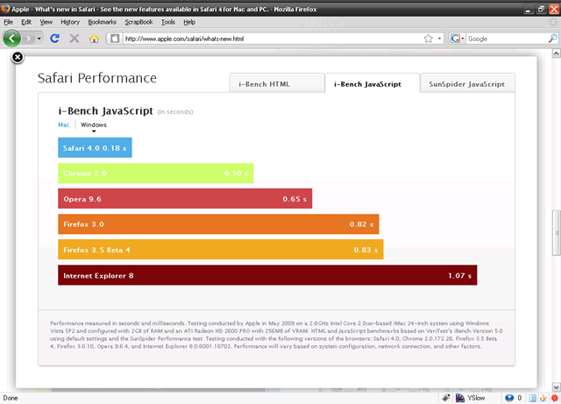Click the green Back navigation button
The width and height of the screenshot is (561, 404).
click(11, 39)
